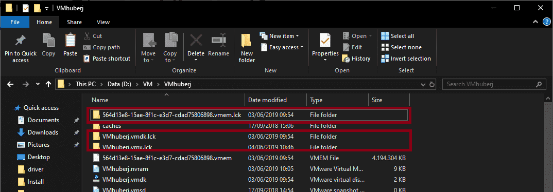Click Invert selection
The width and height of the screenshot is (553, 192).
[406, 59]
